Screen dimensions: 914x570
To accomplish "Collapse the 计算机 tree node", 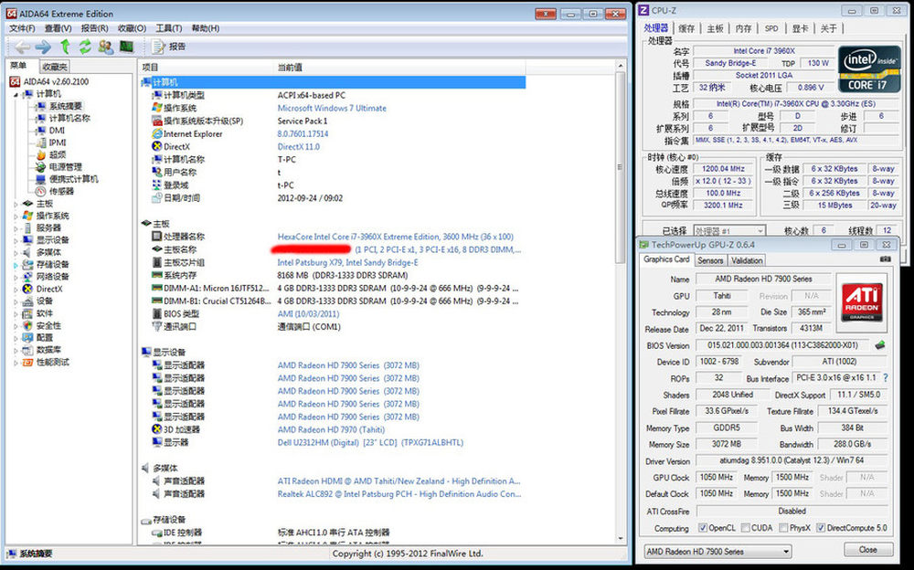I will click(x=16, y=94).
